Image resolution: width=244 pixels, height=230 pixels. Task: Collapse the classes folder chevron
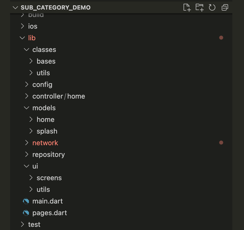[x=27, y=50]
